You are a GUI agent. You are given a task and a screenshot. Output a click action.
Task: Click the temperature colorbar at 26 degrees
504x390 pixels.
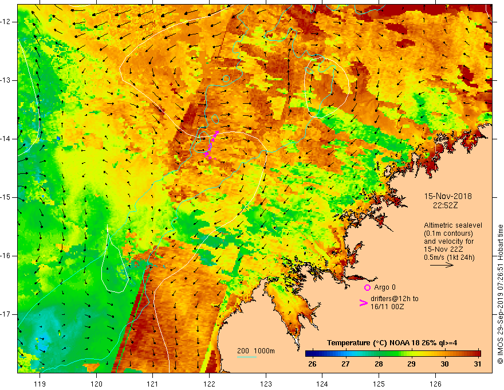[x=312, y=353]
